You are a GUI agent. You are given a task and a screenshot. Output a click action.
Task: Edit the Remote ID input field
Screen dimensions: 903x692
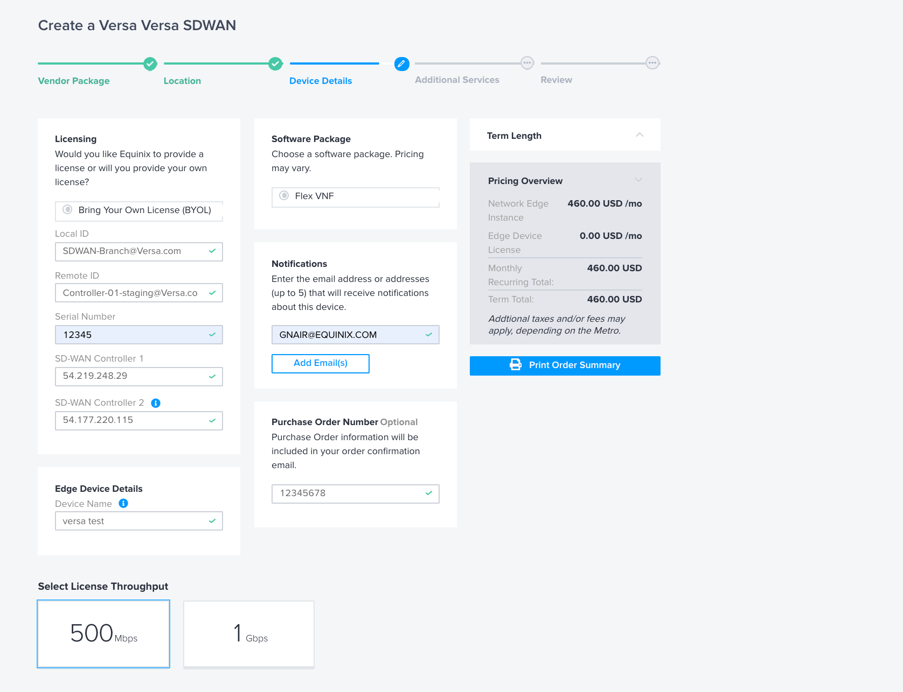[139, 293]
